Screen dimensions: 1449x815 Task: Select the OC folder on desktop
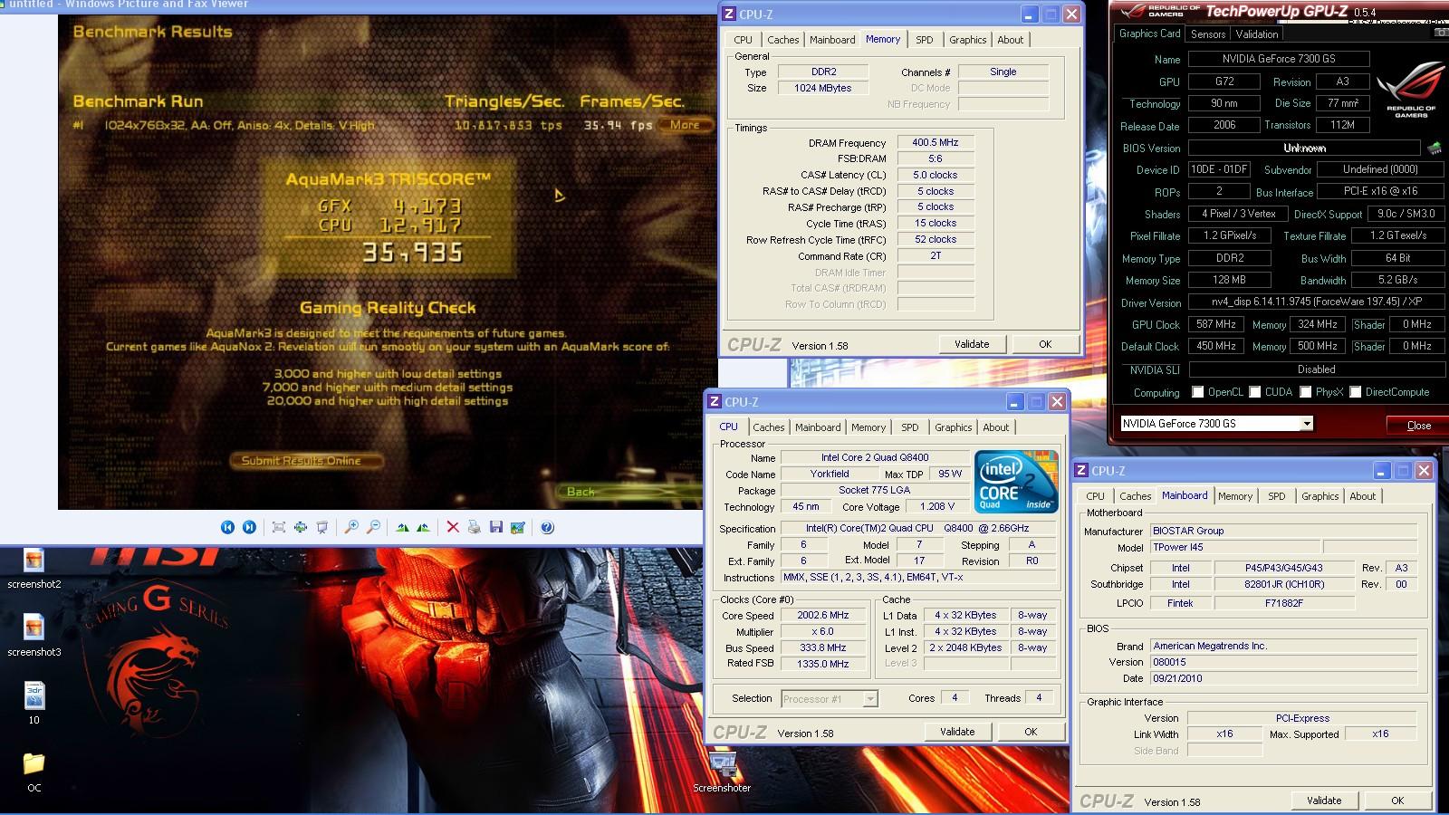click(34, 771)
